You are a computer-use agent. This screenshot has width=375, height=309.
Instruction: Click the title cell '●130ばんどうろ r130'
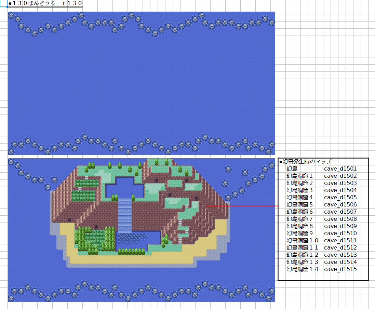(x=45, y=3)
